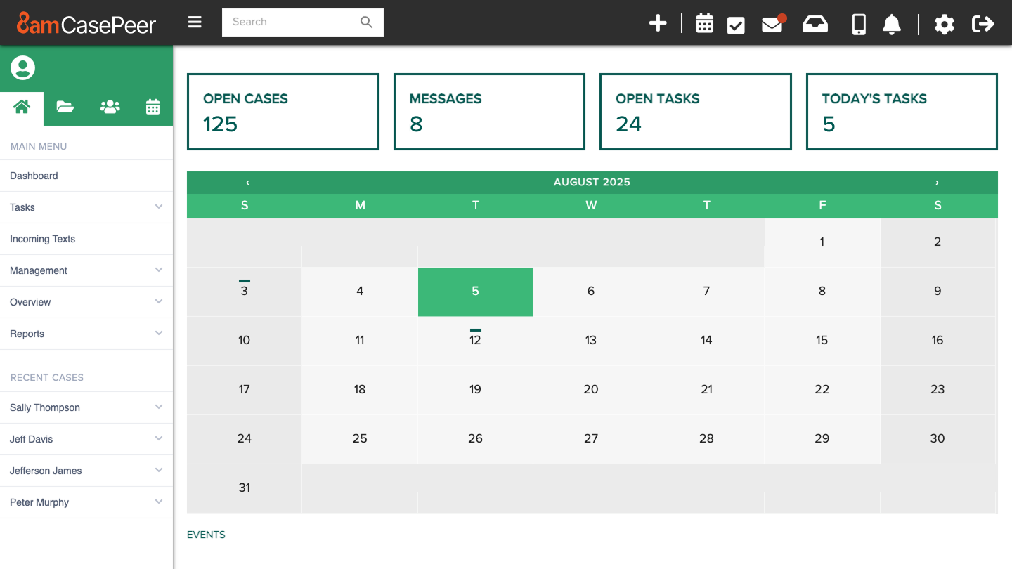Click the EVENTS link below the calendar
Screen dimensions: 1012x569
[206, 535]
